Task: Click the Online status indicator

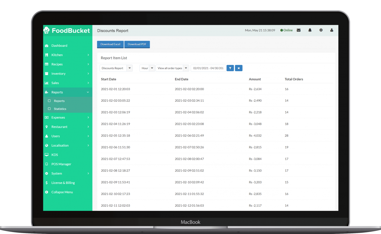Action: click(287, 30)
